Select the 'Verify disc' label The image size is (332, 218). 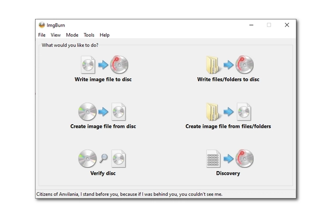pyautogui.click(x=103, y=173)
